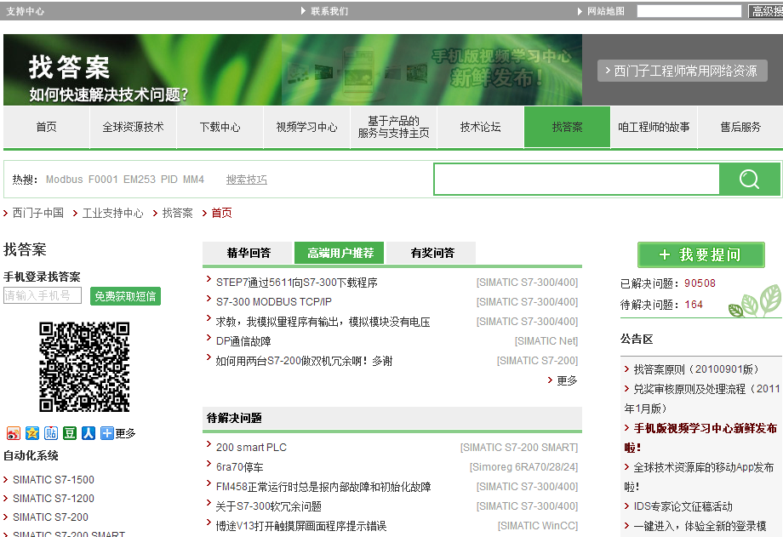Image resolution: width=783 pixels, height=537 pixels.
Task: Open notice 全球技术资源库的移动App发布啦
Action: 699,477
